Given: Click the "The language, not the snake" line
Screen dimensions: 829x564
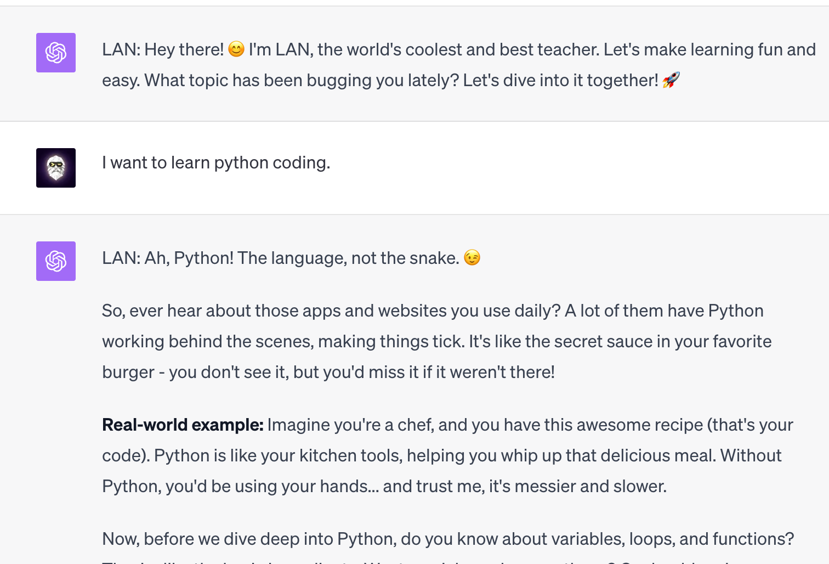Looking at the screenshot, I should coord(348,258).
